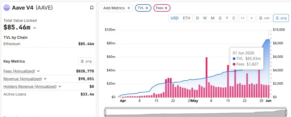Collapse the Total Value Locked chevron
This screenshot has height=117, width=291.
(x=35, y=28)
